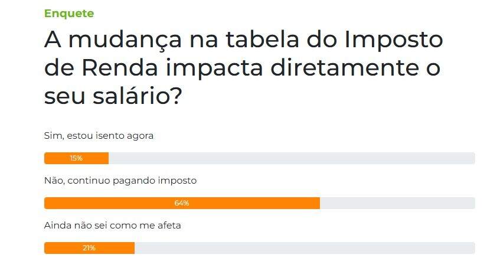This screenshot has height=261, width=487.
Task: Select the poll question headline
Action: click(243, 67)
